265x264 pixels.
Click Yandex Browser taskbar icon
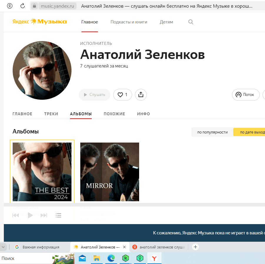pos(154,258)
